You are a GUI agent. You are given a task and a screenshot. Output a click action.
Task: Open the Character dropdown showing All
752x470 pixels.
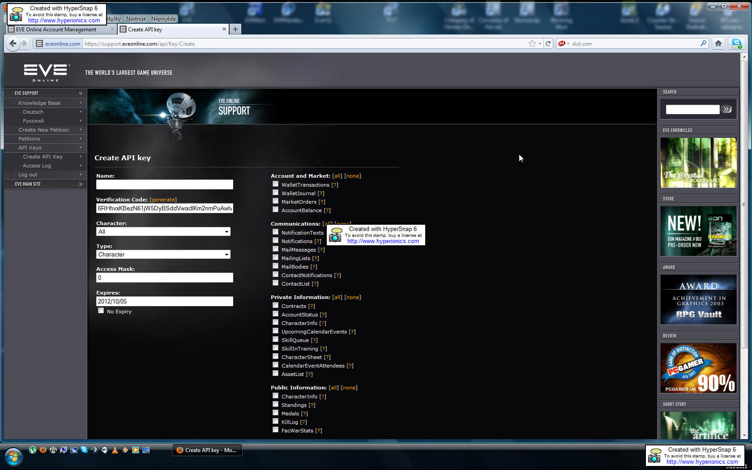coord(163,231)
